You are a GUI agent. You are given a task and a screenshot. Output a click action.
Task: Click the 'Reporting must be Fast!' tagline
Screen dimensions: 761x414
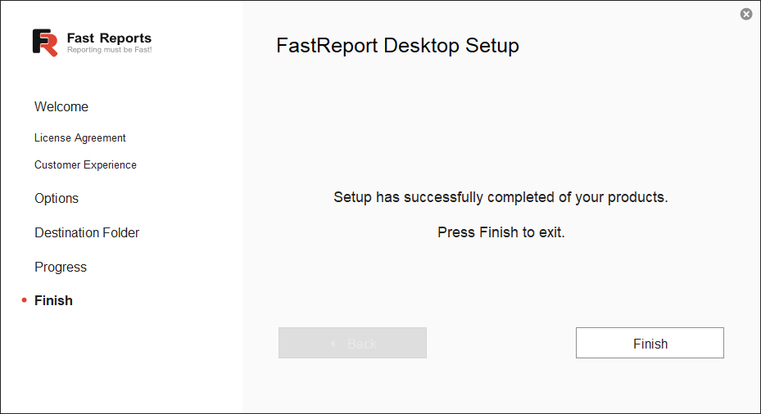tap(109, 50)
